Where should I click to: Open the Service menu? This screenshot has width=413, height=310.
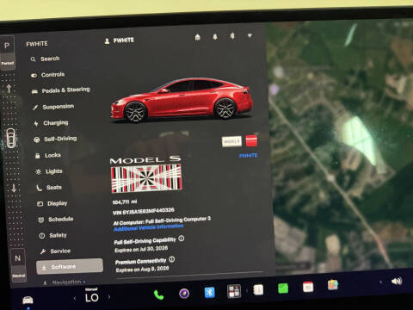[x=55, y=251]
